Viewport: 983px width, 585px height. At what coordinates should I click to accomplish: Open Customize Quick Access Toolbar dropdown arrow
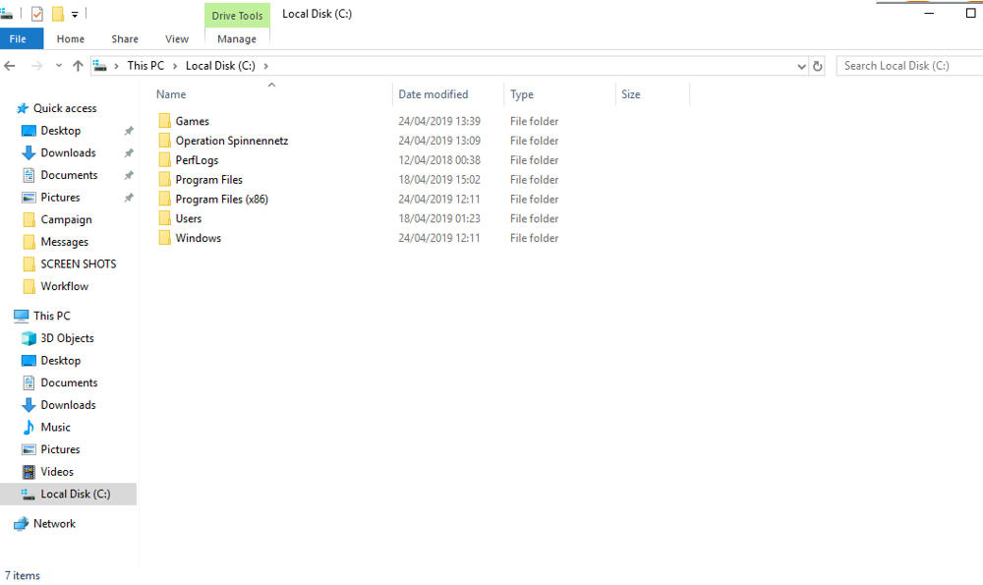tap(75, 15)
